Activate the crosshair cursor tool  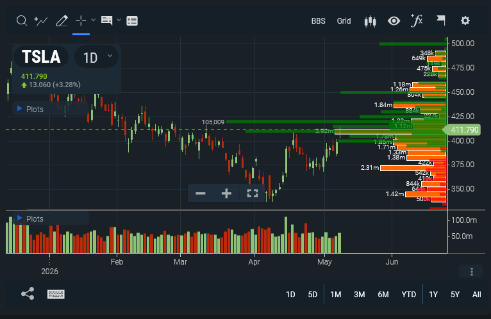(81, 20)
